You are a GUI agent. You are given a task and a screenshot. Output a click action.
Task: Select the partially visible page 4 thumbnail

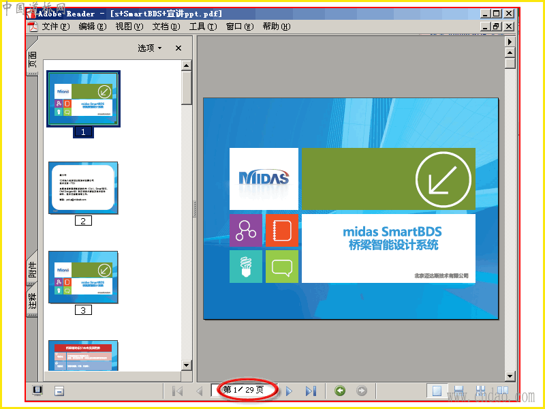click(83, 355)
